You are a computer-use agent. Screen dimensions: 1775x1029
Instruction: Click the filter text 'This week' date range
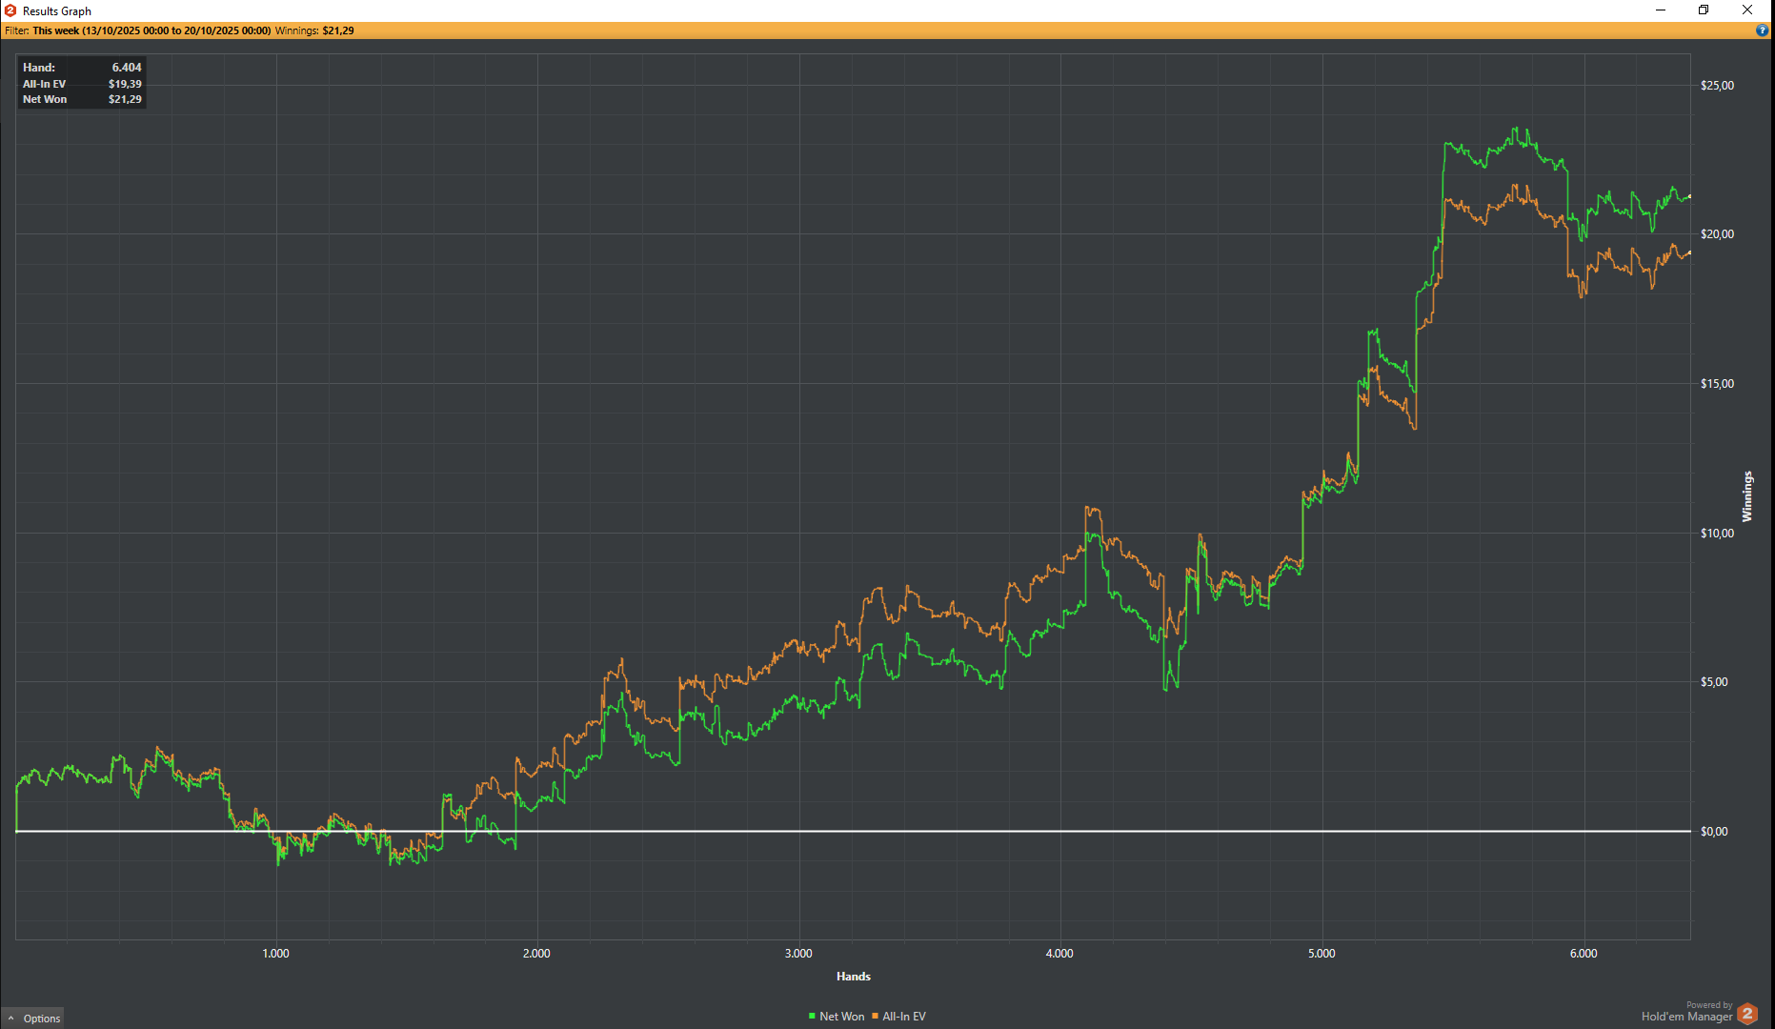tap(151, 30)
